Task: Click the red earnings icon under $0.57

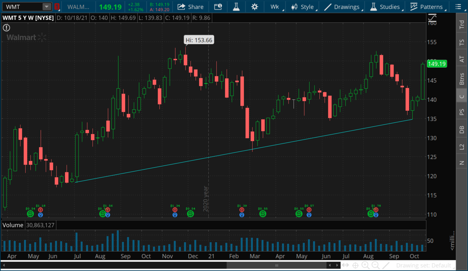Action: point(309,210)
